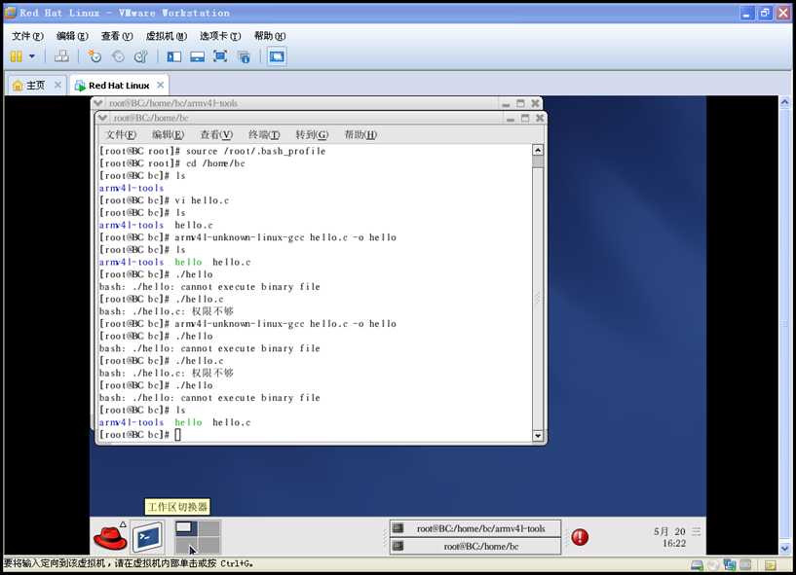
Task: Toggle the library sidebar view icon
Action: tap(173, 56)
